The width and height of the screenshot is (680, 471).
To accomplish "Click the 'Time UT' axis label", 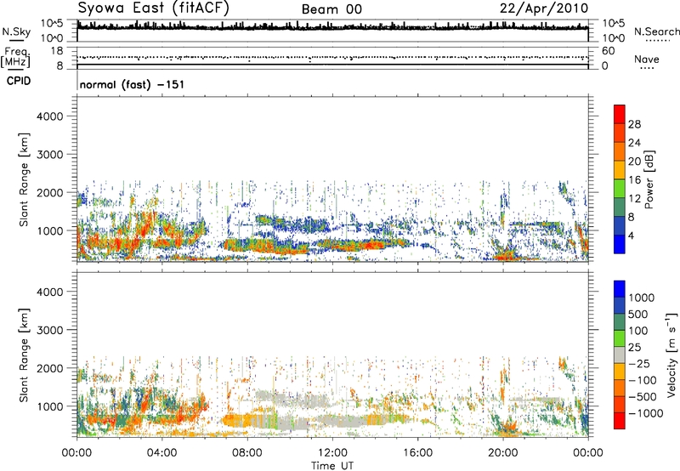I will tap(332, 466).
